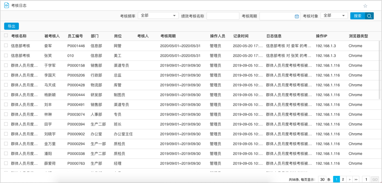Open the calendar picker for 考核周期
Screen dimensions: 382x183
297,16
